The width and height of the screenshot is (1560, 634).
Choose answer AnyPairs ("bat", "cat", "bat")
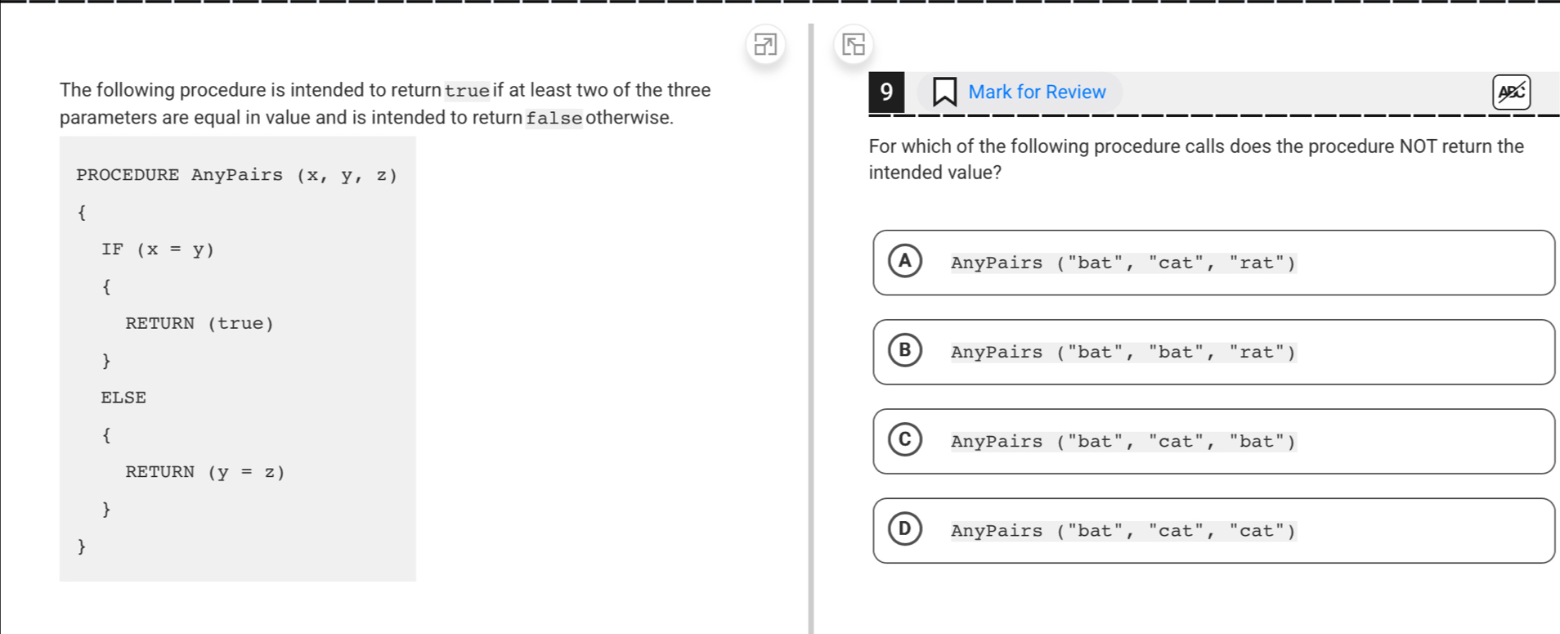pyautogui.click(x=1213, y=441)
